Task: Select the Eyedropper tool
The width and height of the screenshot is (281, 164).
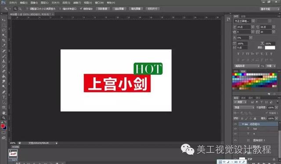Action: pyautogui.click(x=4, y=45)
